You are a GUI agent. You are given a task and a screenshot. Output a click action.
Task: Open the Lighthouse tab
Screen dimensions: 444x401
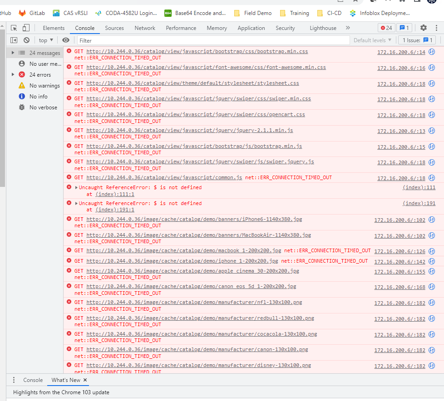pyautogui.click(x=323, y=28)
